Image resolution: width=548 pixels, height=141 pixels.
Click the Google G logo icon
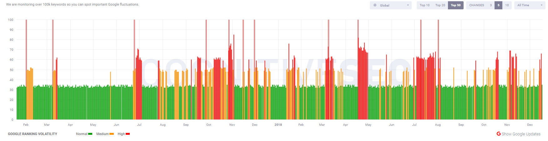[499, 134]
